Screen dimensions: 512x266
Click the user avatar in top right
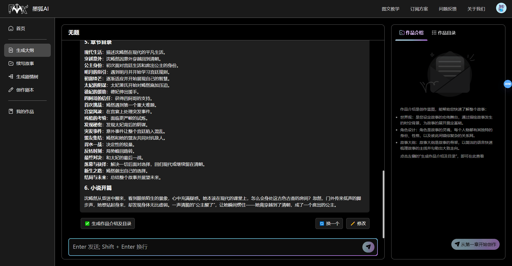(x=501, y=8)
